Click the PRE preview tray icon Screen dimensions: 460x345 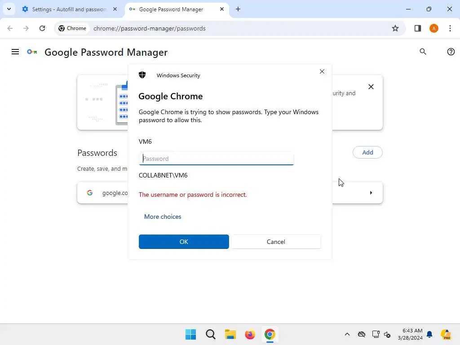[446, 334]
